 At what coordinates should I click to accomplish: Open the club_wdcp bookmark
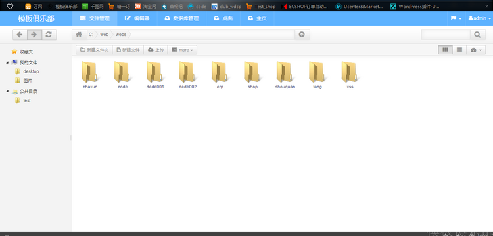pyautogui.click(x=226, y=6)
